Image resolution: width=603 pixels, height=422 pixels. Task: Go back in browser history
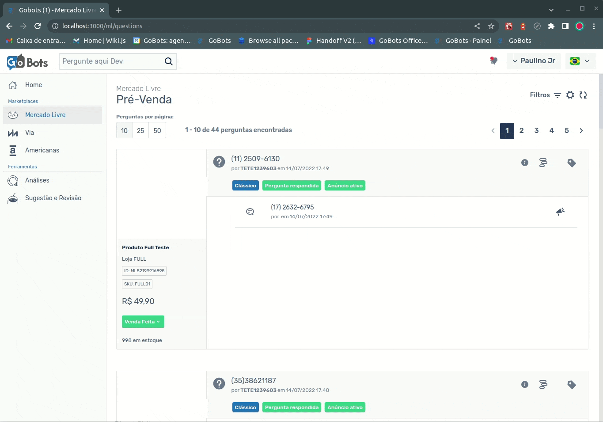coord(9,26)
